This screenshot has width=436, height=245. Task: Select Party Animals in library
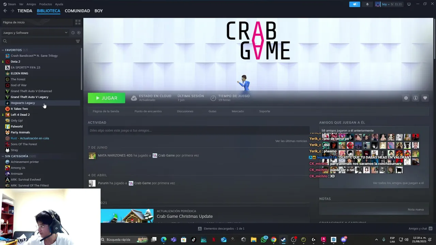tap(20, 132)
